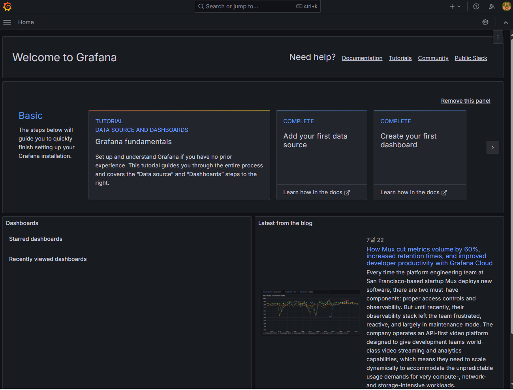513x390 pixels.
Task: Open the Community link
Action: [x=433, y=58]
